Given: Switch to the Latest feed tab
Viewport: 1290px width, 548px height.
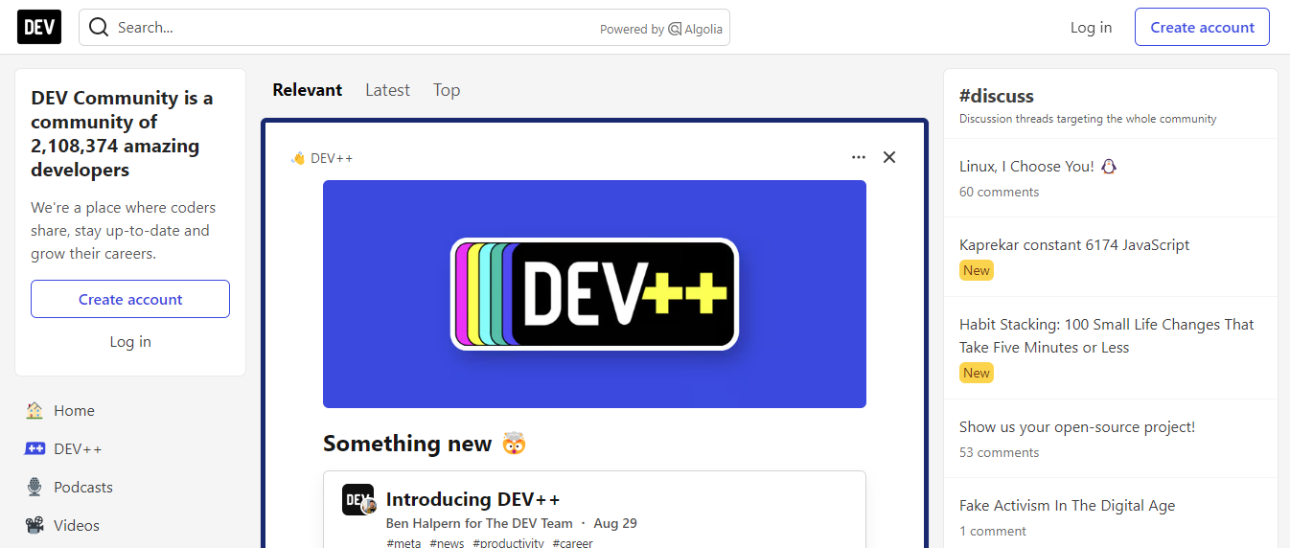Looking at the screenshot, I should tap(387, 90).
